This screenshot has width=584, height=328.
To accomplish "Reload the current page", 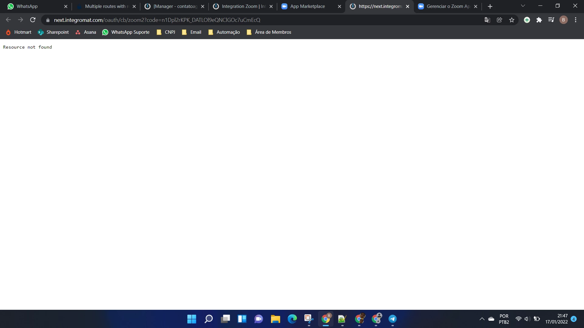I will coord(33,20).
